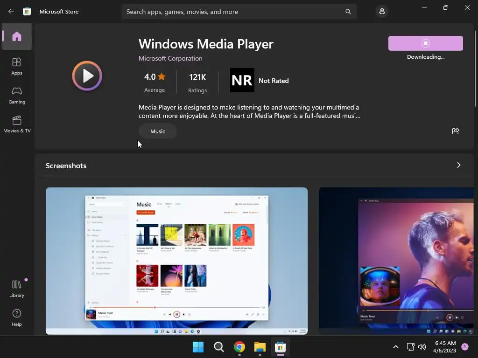Open the Library in sidebar
Image resolution: width=478 pixels, height=358 pixels.
pyautogui.click(x=17, y=289)
